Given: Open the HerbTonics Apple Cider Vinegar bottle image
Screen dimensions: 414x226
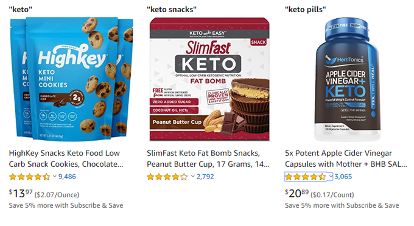Looking at the screenshot, I should (x=348, y=79).
